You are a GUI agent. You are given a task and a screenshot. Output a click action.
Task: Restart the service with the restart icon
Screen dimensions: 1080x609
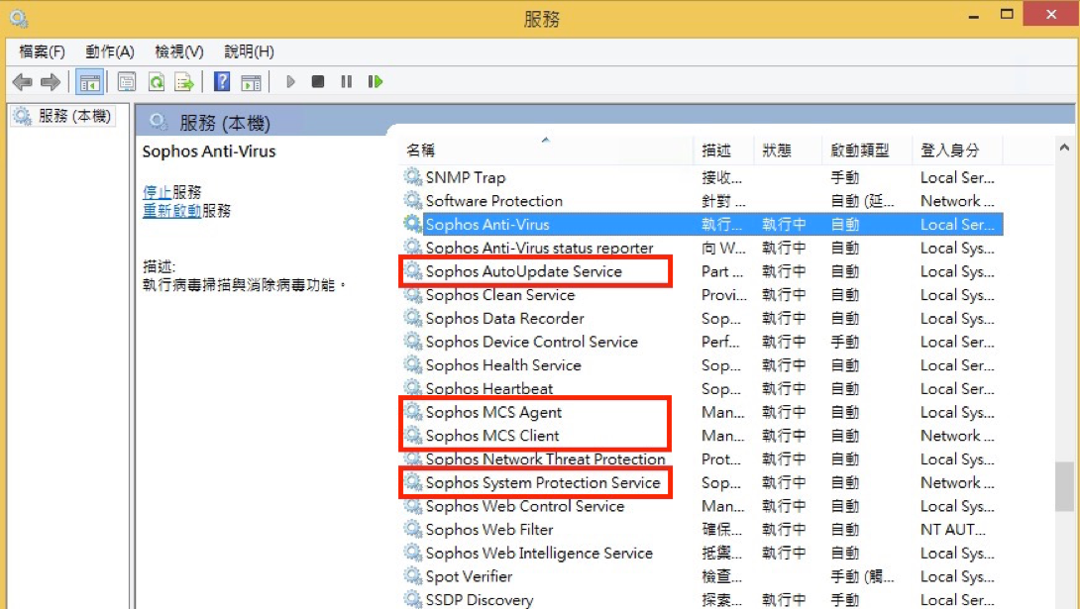point(376,82)
